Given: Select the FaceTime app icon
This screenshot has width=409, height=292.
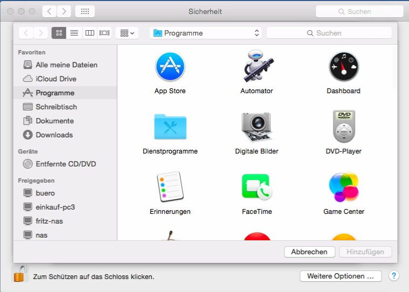Looking at the screenshot, I should [x=257, y=187].
